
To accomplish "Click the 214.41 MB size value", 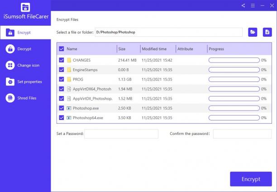I will [127, 60].
